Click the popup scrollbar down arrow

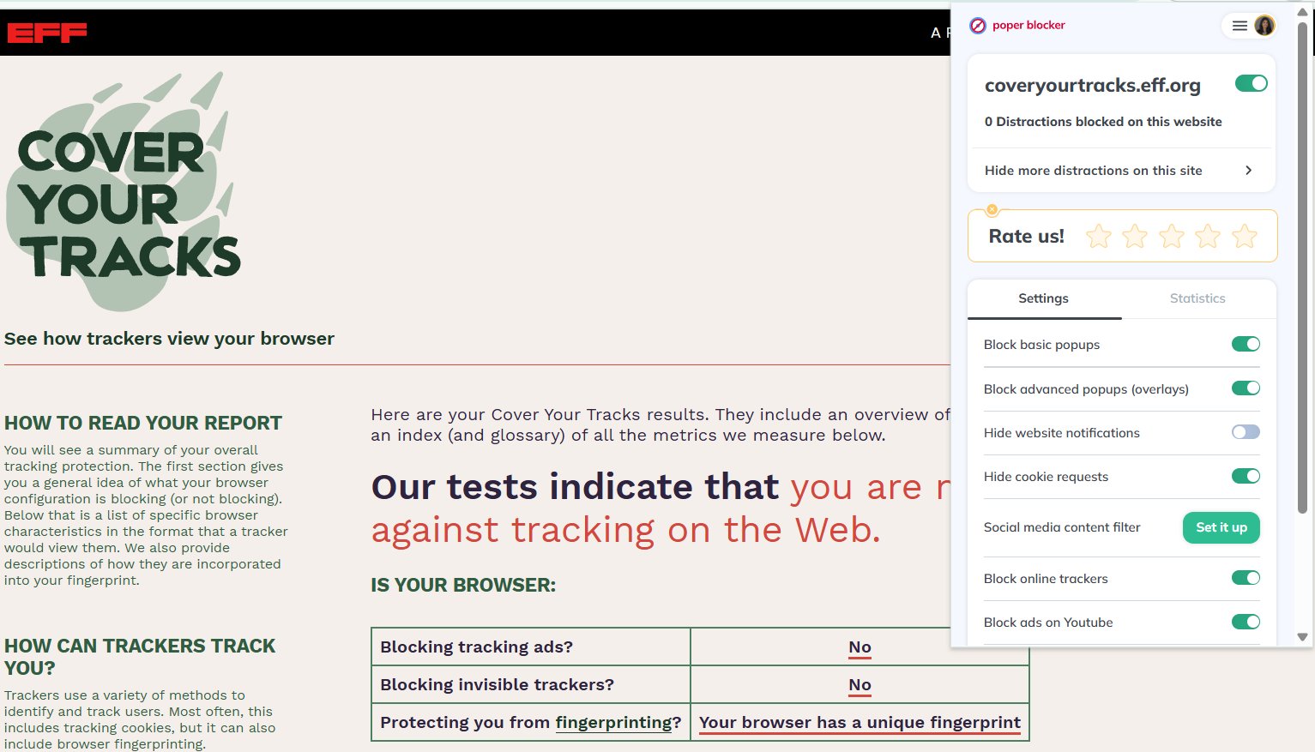(1302, 637)
